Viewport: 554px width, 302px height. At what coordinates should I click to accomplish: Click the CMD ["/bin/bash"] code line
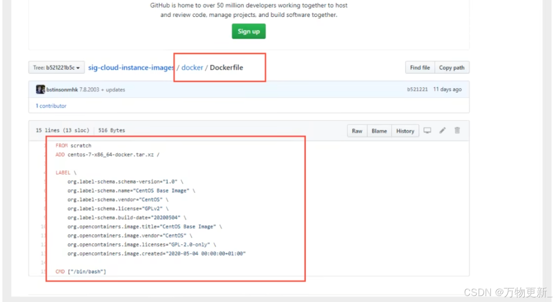point(81,271)
